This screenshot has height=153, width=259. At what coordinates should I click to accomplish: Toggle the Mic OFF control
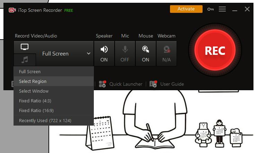click(x=125, y=53)
